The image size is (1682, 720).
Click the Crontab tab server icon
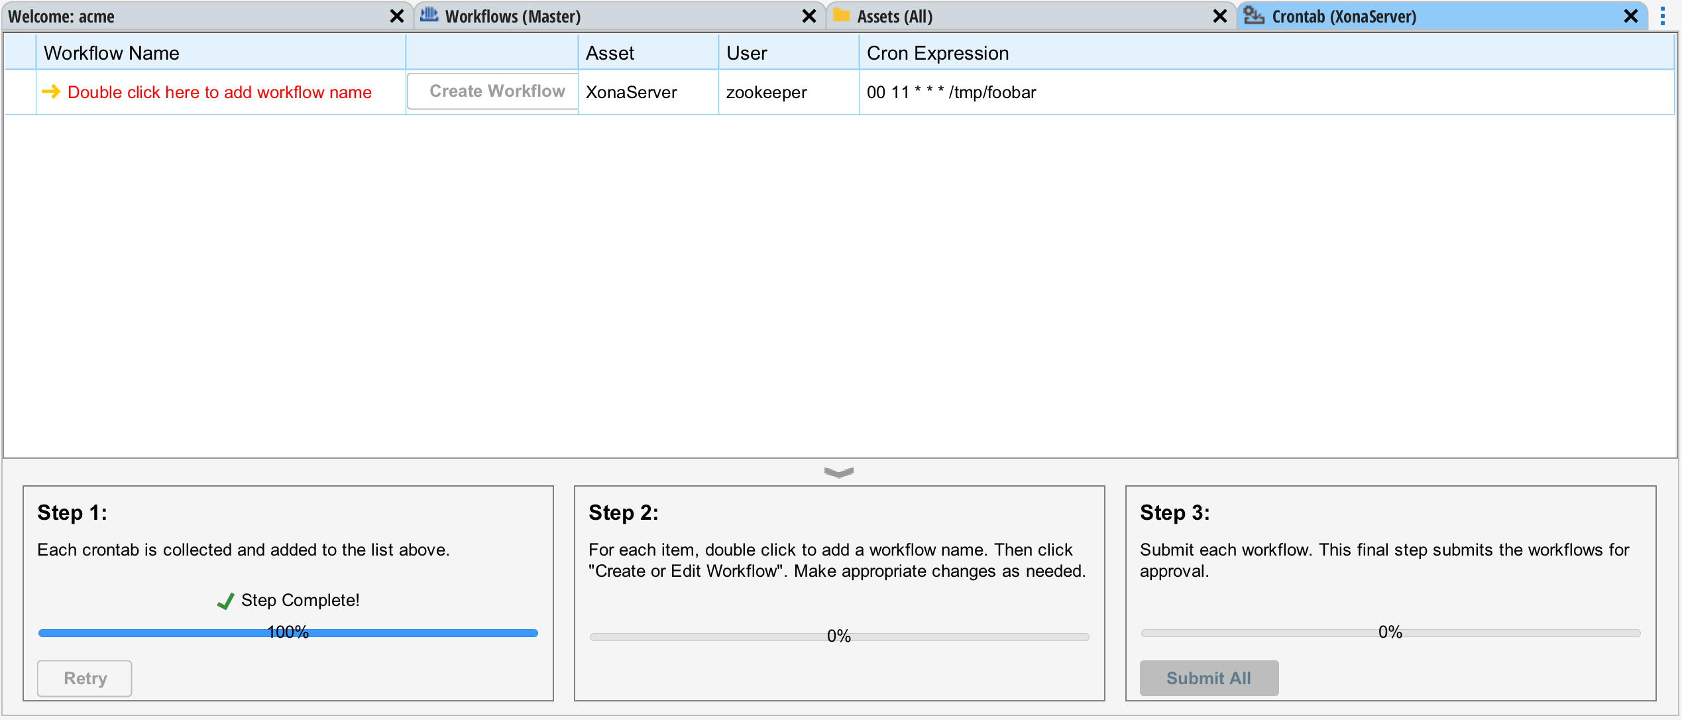pyautogui.click(x=1253, y=15)
